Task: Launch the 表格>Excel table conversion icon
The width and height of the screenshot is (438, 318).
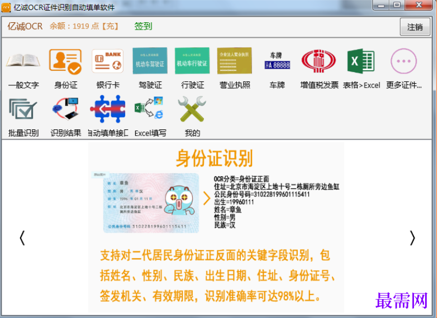Action: (361, 61)
